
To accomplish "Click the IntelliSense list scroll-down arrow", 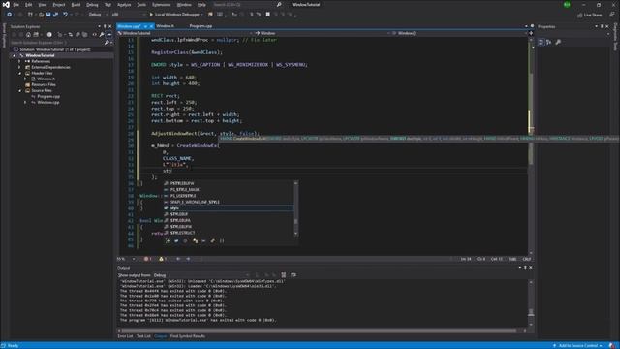I will tap(295, 234).
